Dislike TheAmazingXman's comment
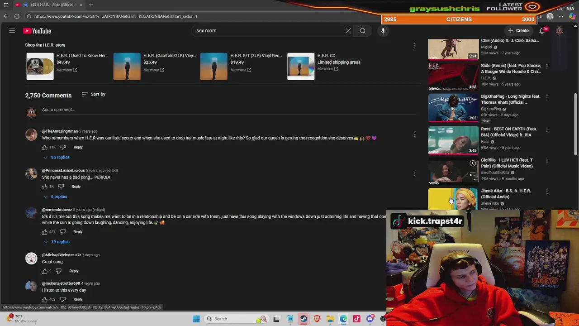Viewport: 579px width, 326px height. pos(63,147)
